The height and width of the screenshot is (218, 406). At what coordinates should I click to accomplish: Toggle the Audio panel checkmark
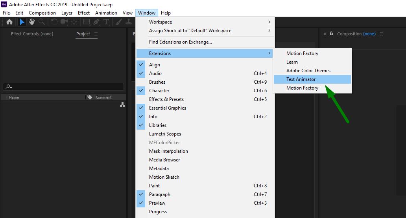[141, 73]
